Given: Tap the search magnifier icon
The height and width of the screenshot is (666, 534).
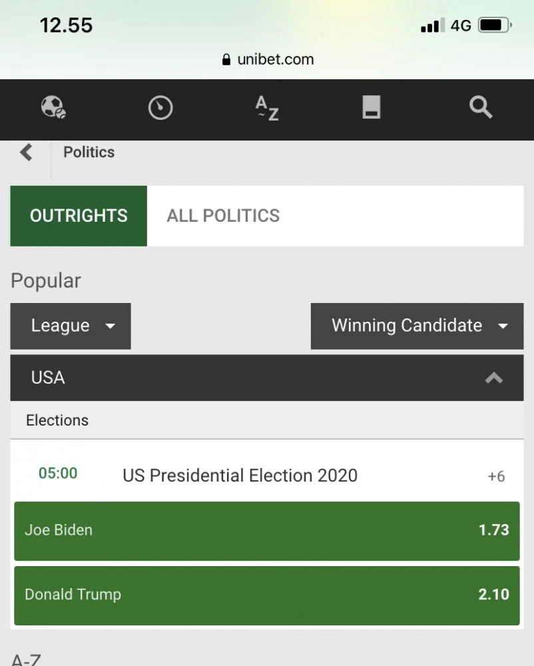Looking at the screenshot, I should point(480,107).
